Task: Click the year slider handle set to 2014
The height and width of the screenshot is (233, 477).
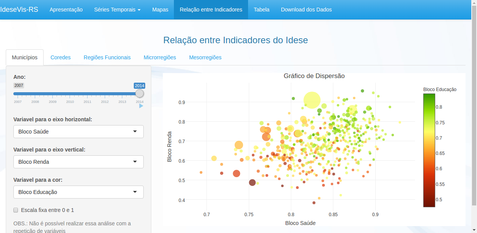Action: point(139,93)
